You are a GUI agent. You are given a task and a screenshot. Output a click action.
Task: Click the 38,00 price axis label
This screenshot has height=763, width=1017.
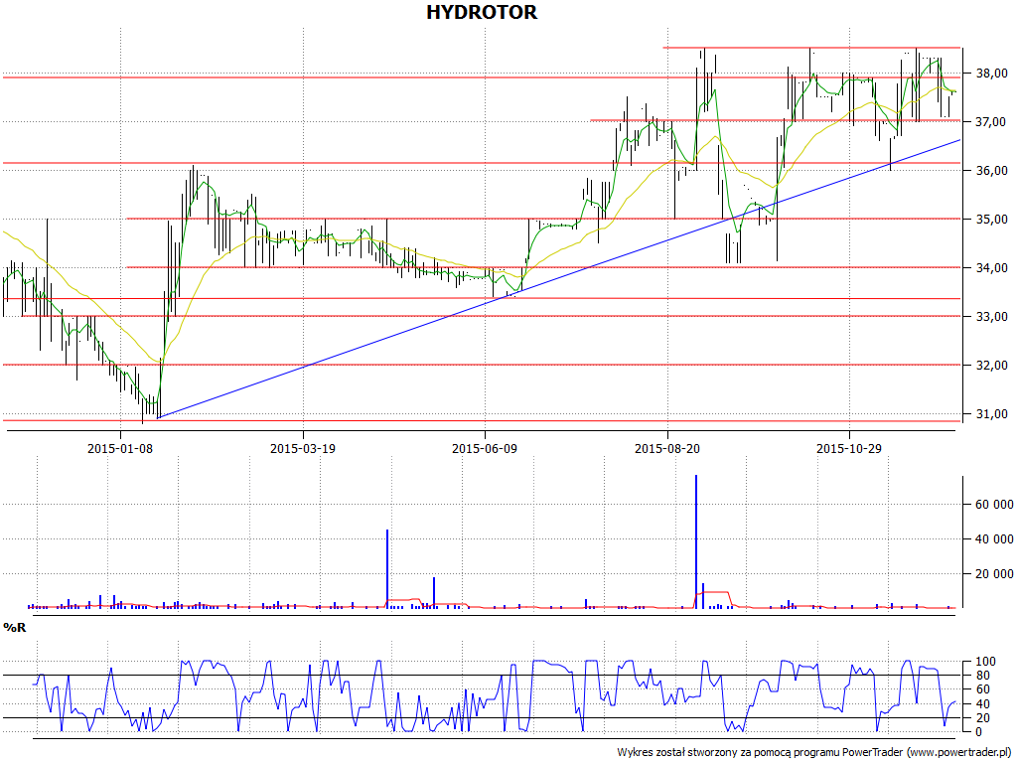pos(992,74)
